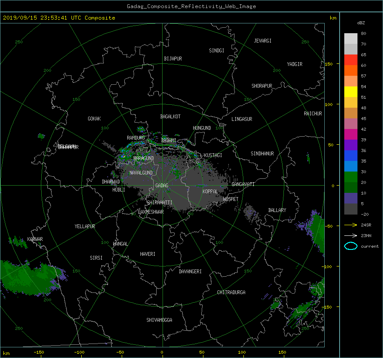Click the dBZ legend heading

pos(361,23)
